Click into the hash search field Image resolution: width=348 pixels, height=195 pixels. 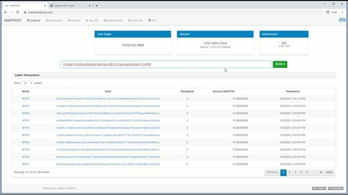click(x=166, y=64)
